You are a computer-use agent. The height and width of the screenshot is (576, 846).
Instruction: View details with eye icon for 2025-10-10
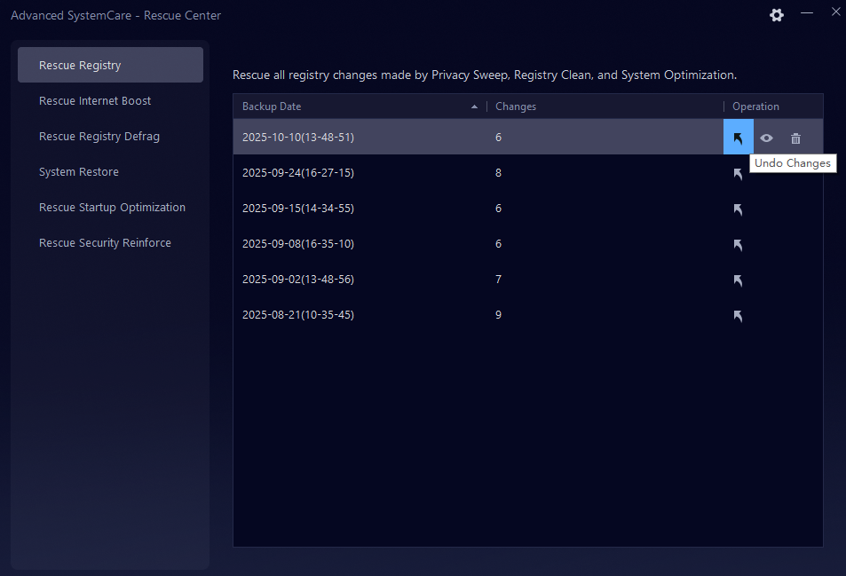(x=766, y=138)
